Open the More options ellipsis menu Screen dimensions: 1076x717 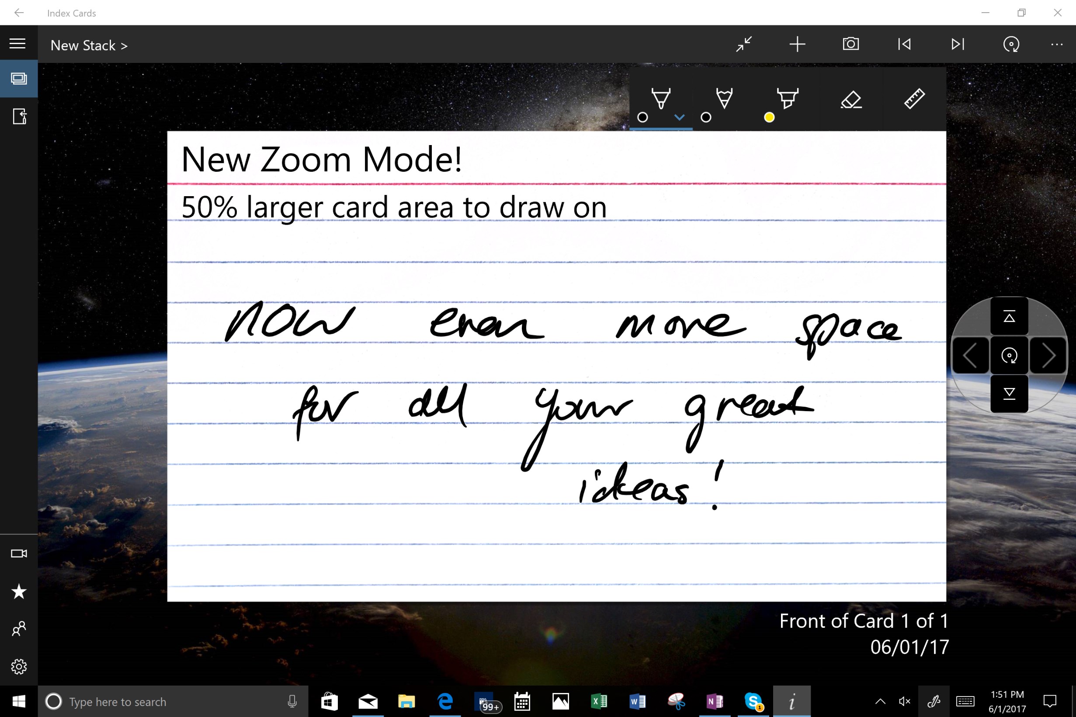coord(1057,44)
